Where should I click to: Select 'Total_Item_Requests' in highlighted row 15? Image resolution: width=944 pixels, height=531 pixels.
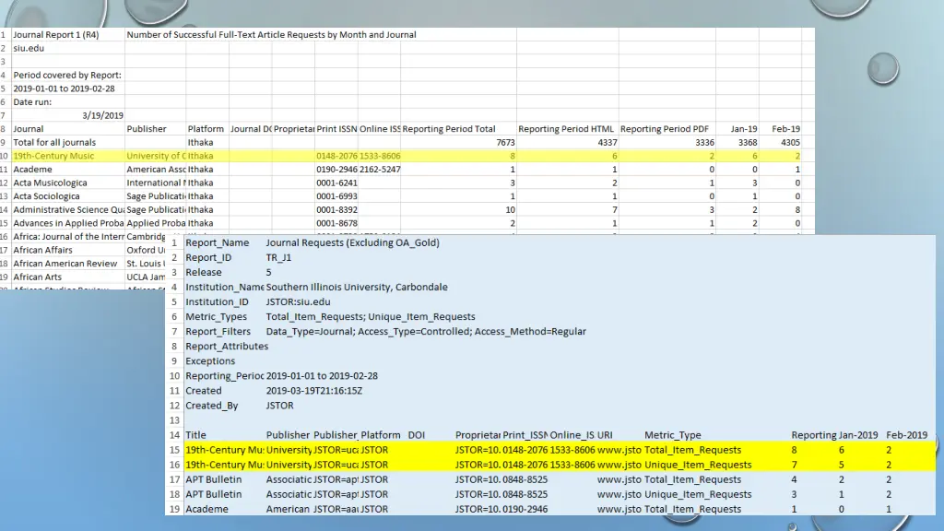[x=693, y=450]
